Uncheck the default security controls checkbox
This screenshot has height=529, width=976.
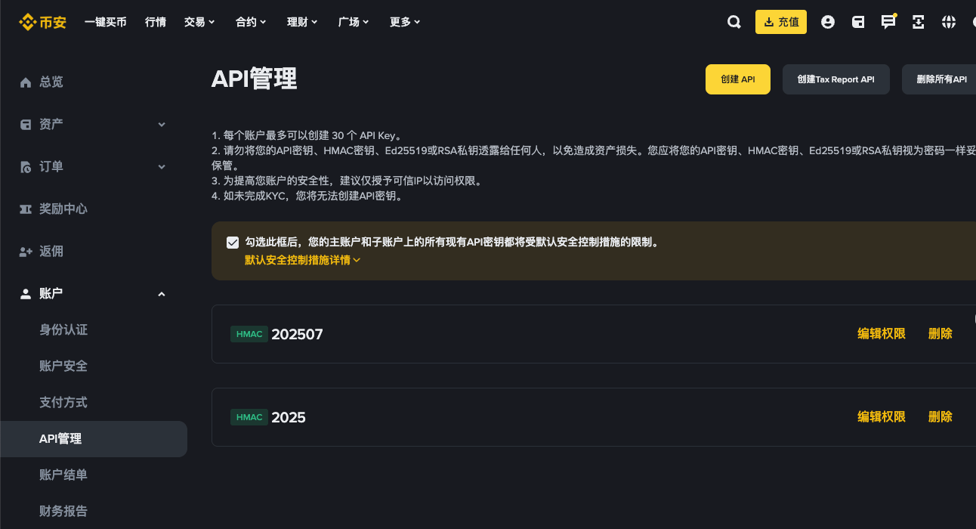click(x=233, y=242)
